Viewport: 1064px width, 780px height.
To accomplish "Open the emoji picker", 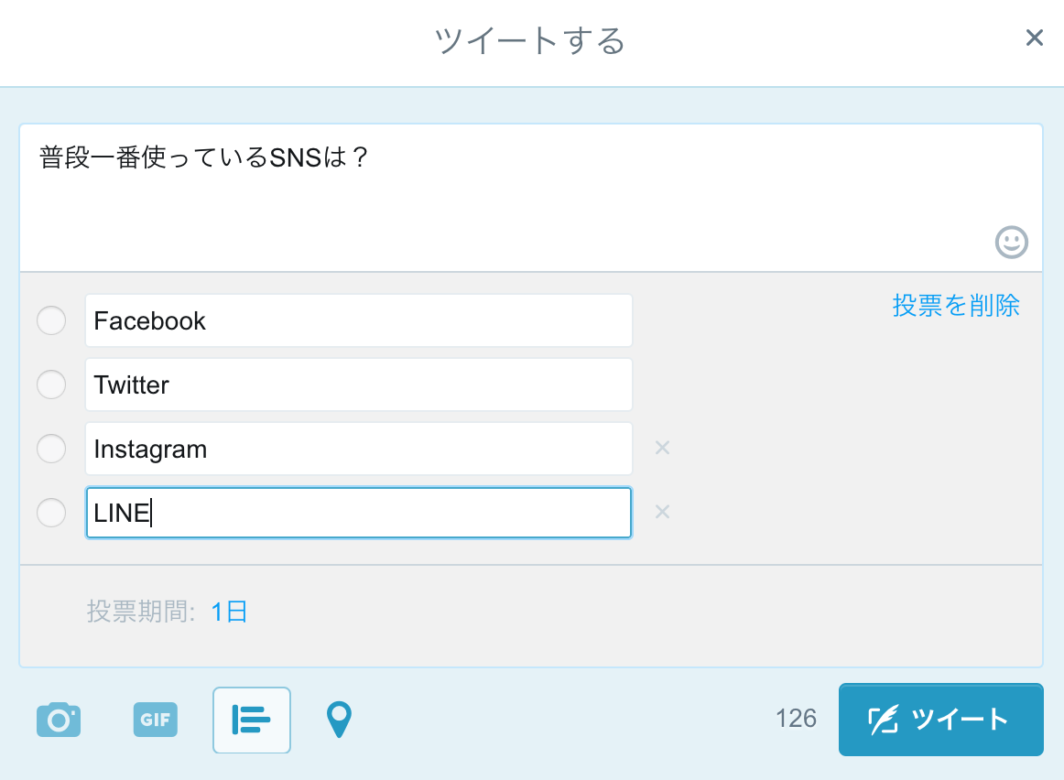I will (x=1011, y=243).
